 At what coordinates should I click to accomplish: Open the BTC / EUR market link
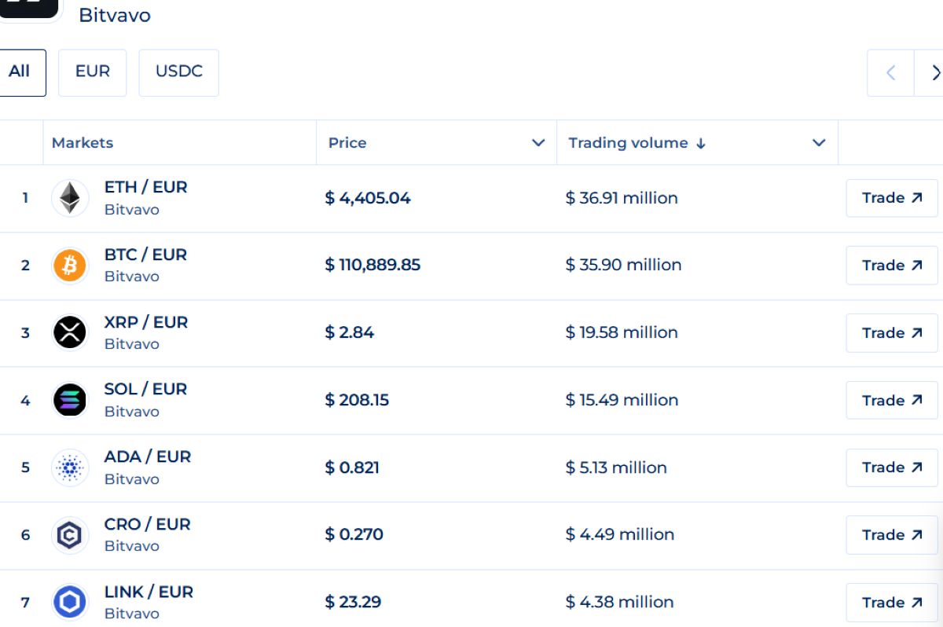pyautogui.click(x=145, y=255)
